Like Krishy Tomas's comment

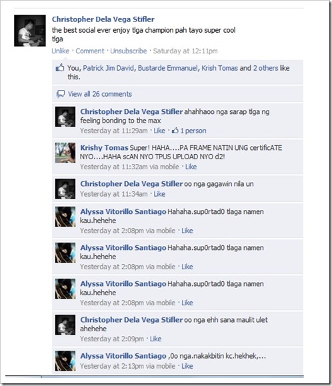pyautogui.click(x=191, y=167)
